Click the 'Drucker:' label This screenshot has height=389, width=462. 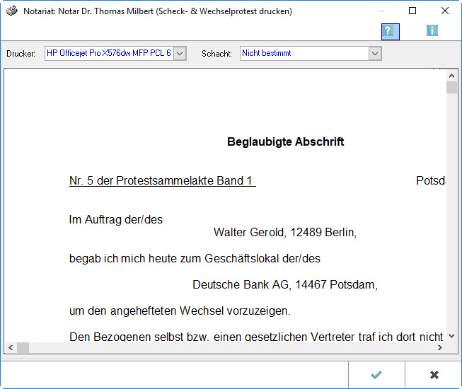[21, 54]
